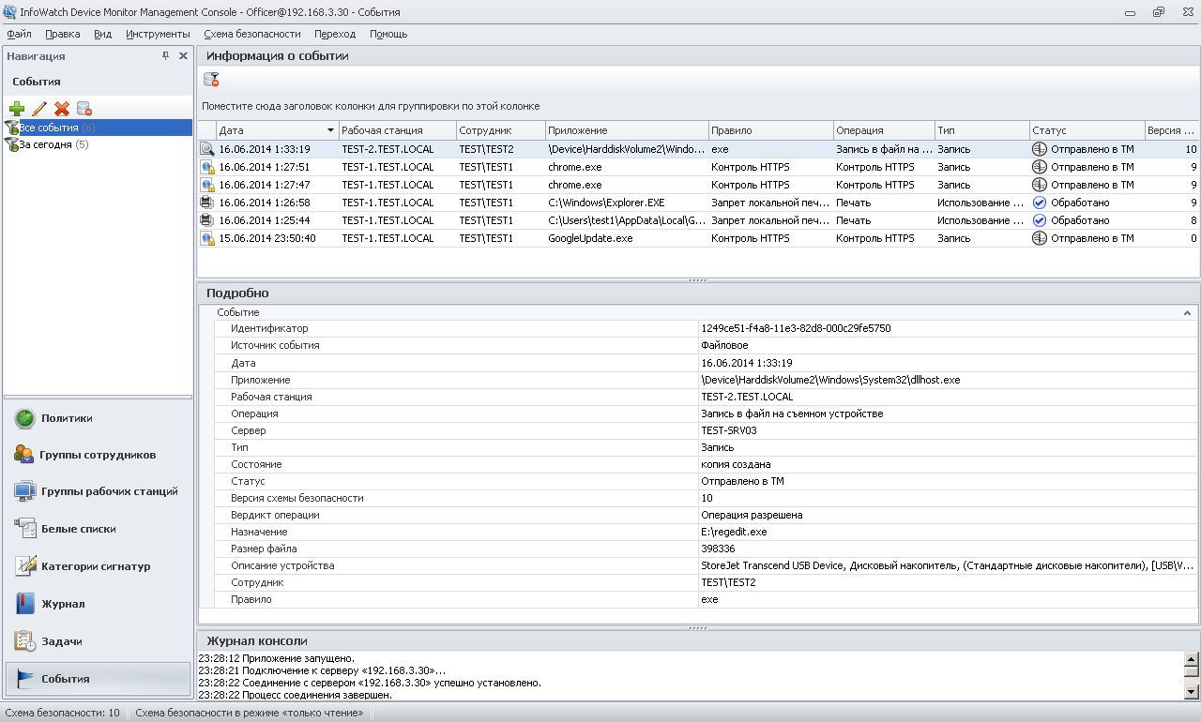Pin the Навигация panel with pushpin icon
This screenshot has height=722, width=1201.
[166, 56]
